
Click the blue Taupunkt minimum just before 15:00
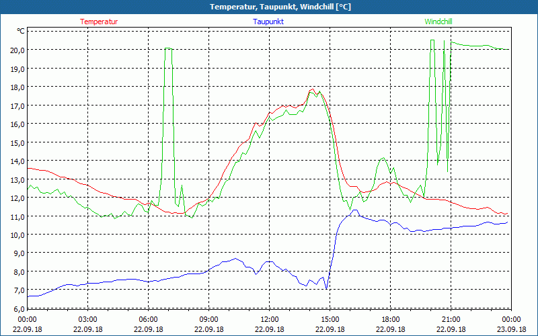pyautogui.click(x=326, y=289)
